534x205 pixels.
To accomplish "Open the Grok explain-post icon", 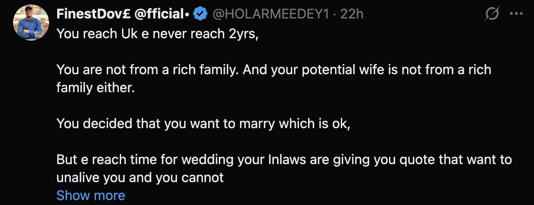I will point(492,15).
